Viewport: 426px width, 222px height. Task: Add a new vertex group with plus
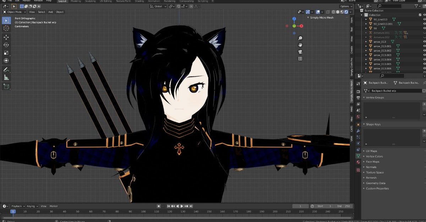[424, 104]
